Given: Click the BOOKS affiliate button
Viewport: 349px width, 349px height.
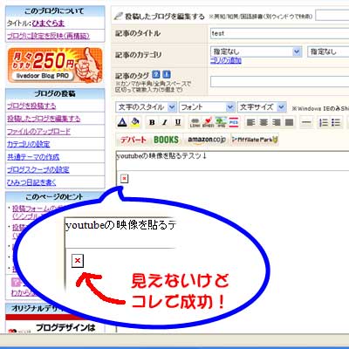Looking at the screenshot, I should pyautogui.click(x=166, y=140).
